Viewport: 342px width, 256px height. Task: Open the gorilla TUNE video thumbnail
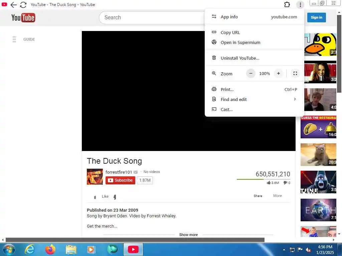(x=318, y=182)
